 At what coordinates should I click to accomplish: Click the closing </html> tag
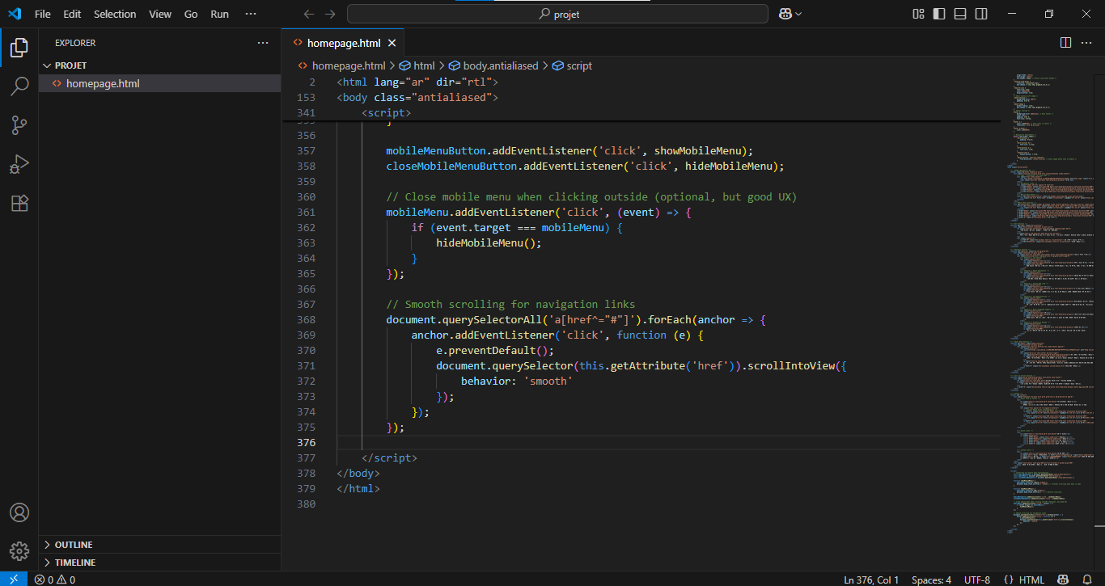pos(358,488)
